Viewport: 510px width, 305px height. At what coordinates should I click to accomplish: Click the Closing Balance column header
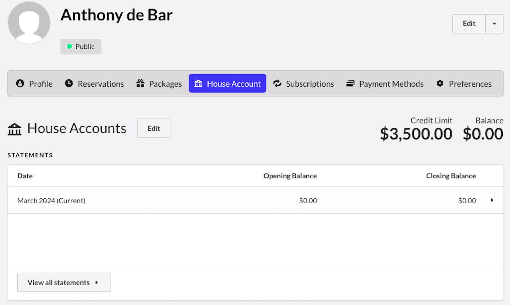451,176
